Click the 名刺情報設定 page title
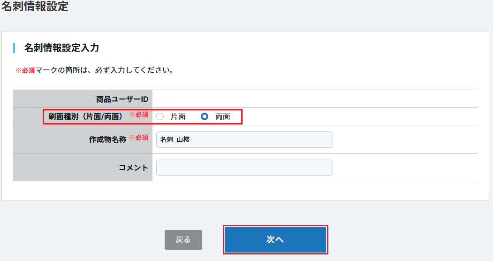493x261 pixels. tap(35, 7)
